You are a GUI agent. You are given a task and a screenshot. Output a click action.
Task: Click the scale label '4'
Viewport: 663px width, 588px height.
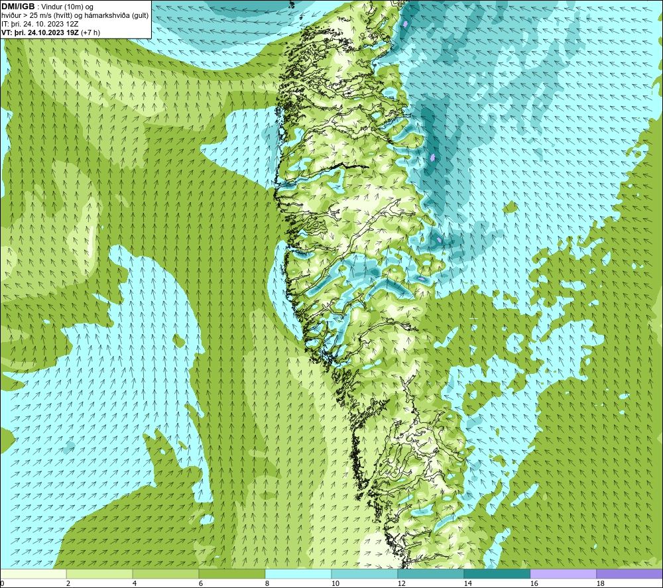point(134,583)
